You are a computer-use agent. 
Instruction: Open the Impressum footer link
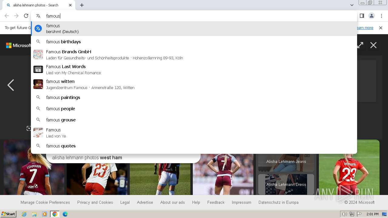pyautogui.click(x=242, y=202)
